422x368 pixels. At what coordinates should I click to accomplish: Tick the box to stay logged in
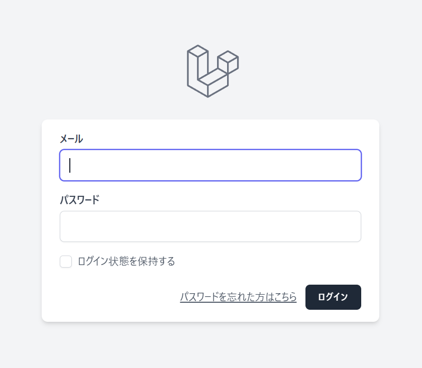tap(66, 262)
